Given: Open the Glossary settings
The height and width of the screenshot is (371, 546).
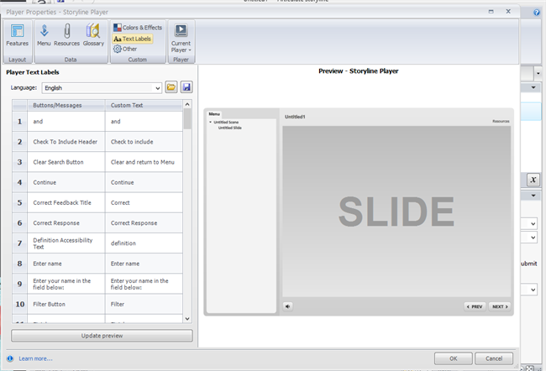Looking at the screenshot, I should tap(93, 35).
